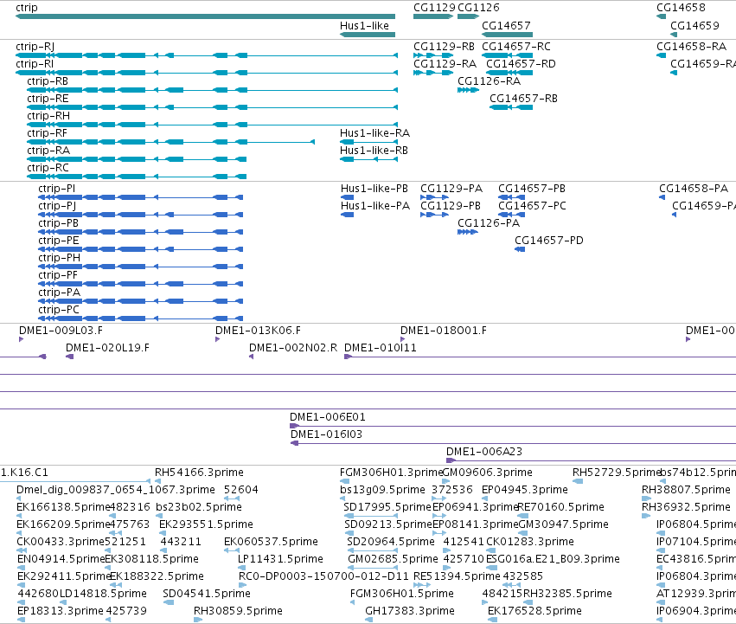Select transcript ctrip-RF
The height and width of the screenshot is (624, 736).
[x=47, y=133]
